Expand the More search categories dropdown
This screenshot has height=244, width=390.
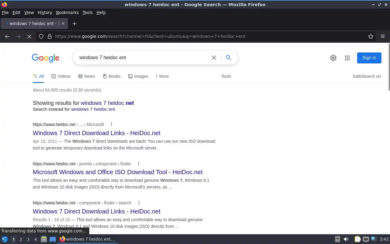click(x=162, y=76)
